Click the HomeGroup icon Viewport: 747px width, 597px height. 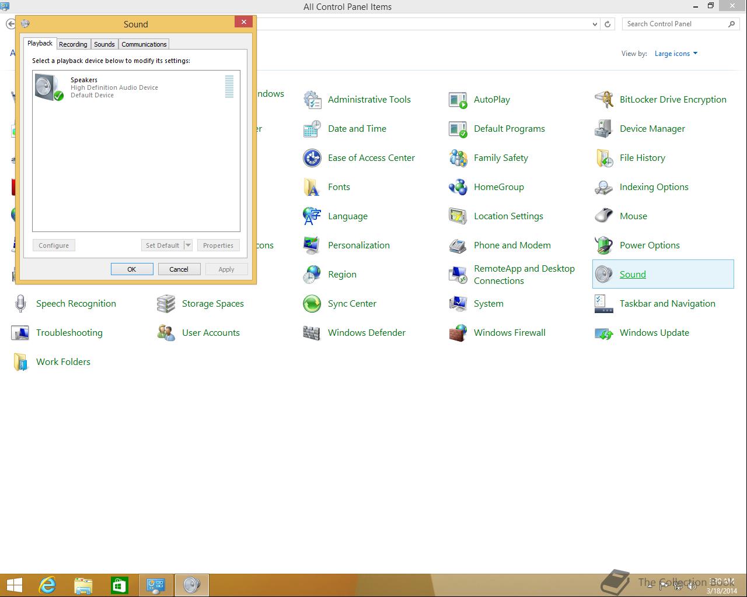pos(458,187)
